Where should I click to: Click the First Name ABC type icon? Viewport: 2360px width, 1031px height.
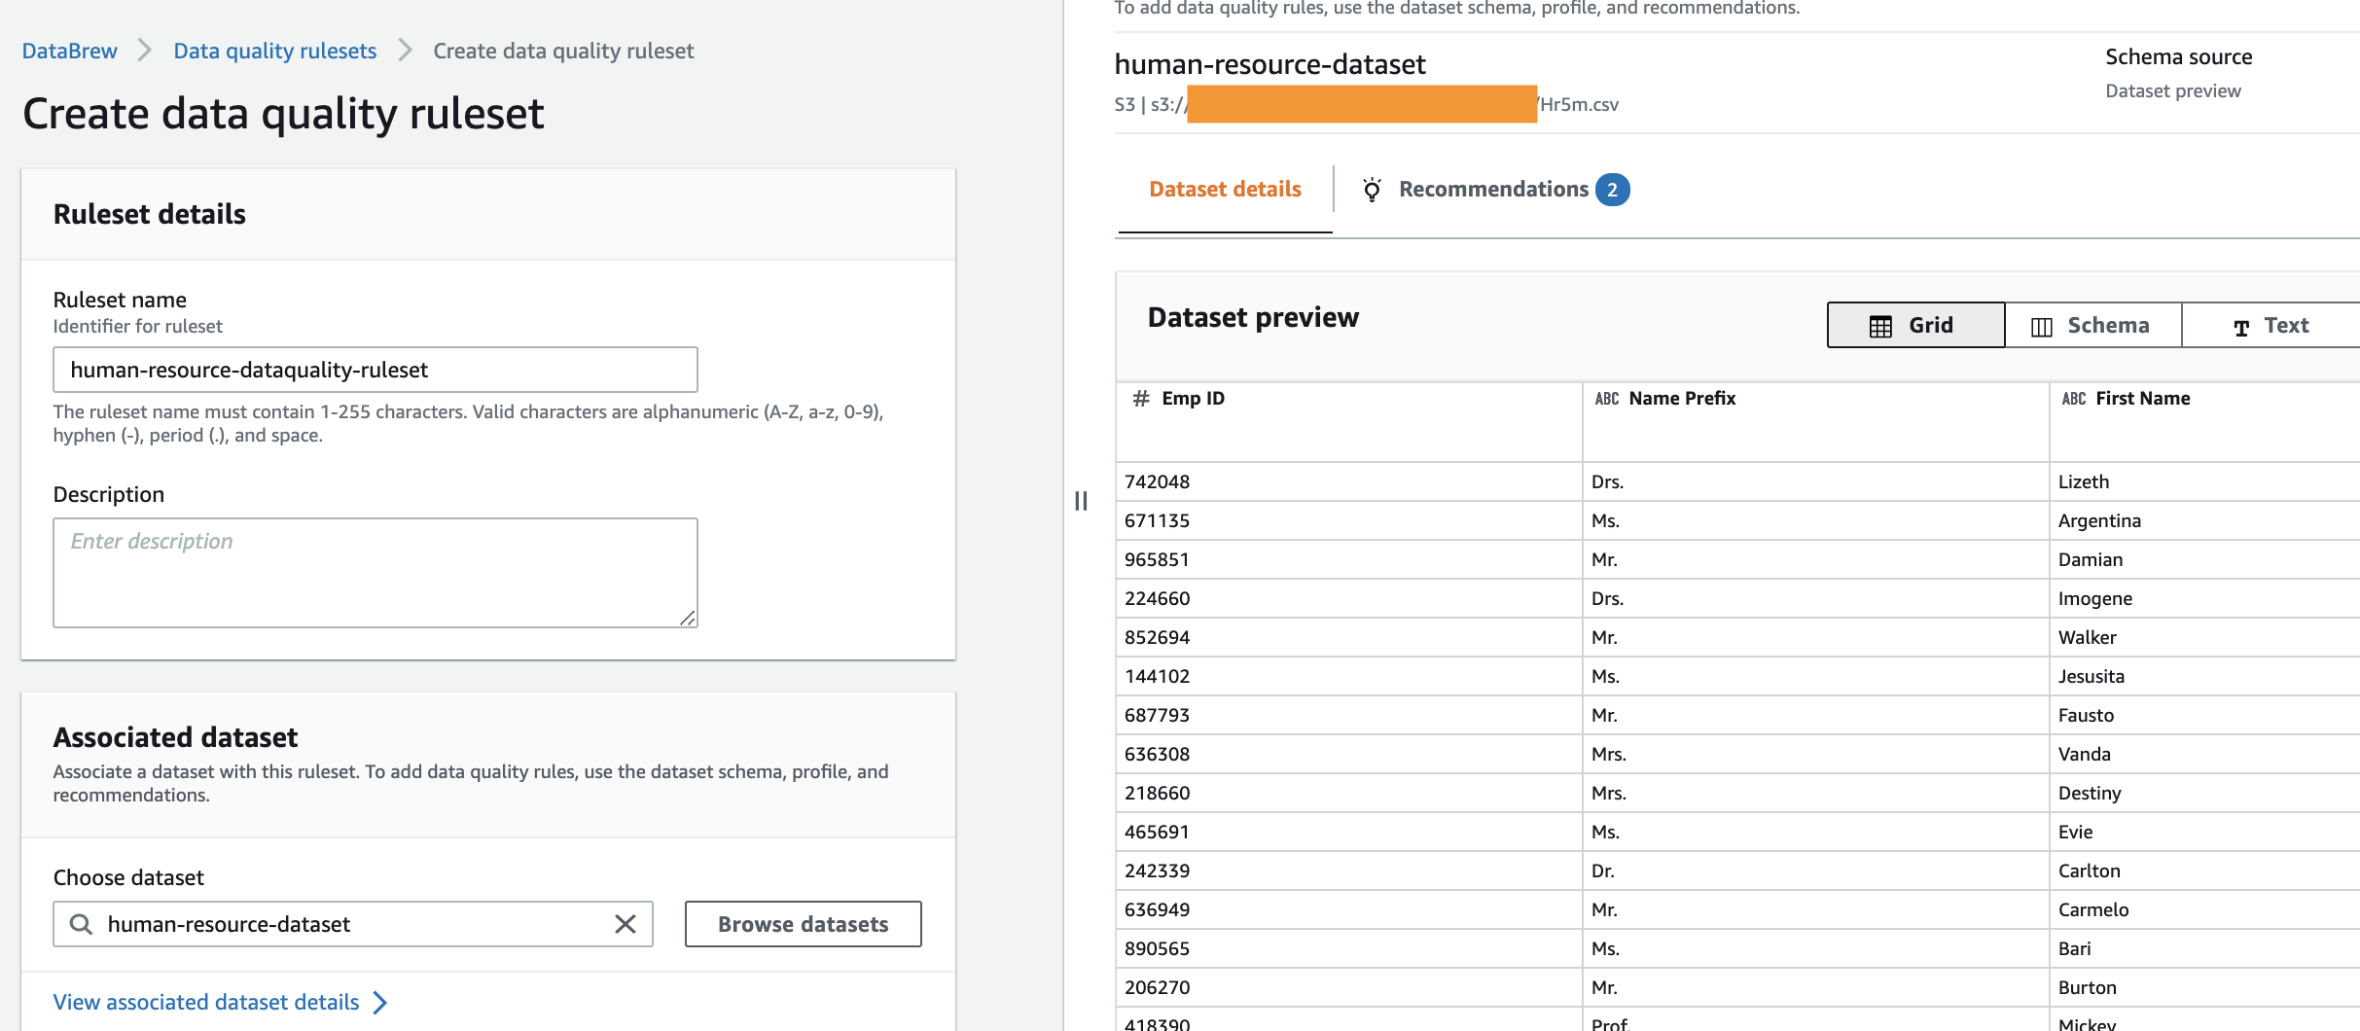[x=2074, y=399]
